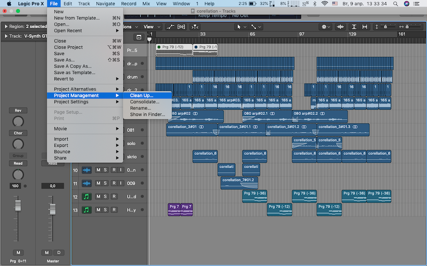Click the audio waveform icon on track 10
The image size is (427, 266).
pos(86,170)
